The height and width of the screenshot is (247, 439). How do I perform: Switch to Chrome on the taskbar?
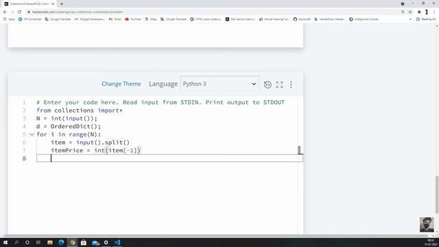coord(73,242)
